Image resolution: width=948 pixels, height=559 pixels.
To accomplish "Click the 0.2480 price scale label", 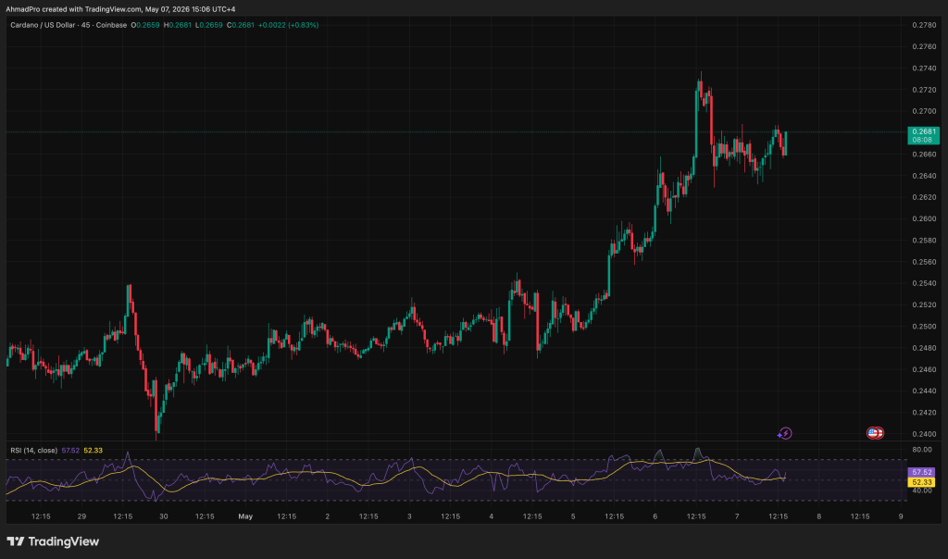I will point(924,348).
